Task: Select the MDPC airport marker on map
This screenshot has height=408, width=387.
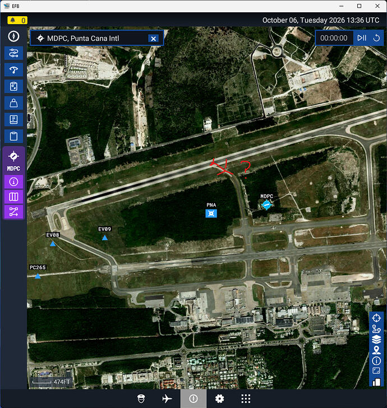Action: click(266, 205)
